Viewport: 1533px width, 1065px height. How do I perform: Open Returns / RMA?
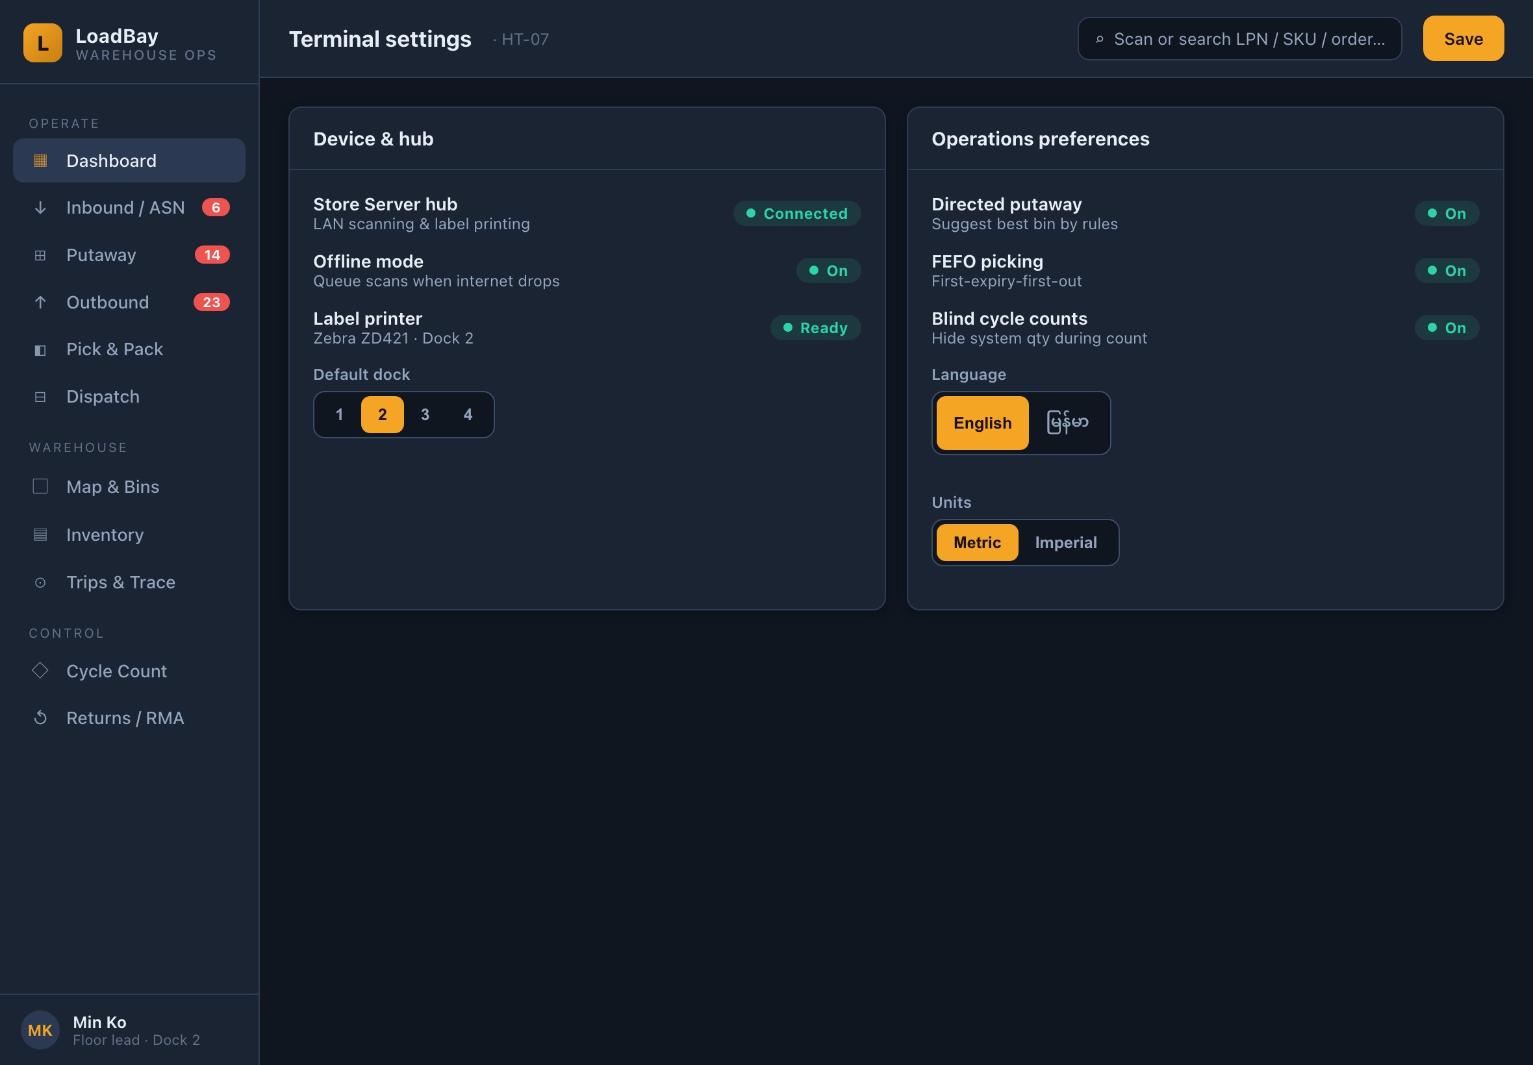(x=129, y=718)
